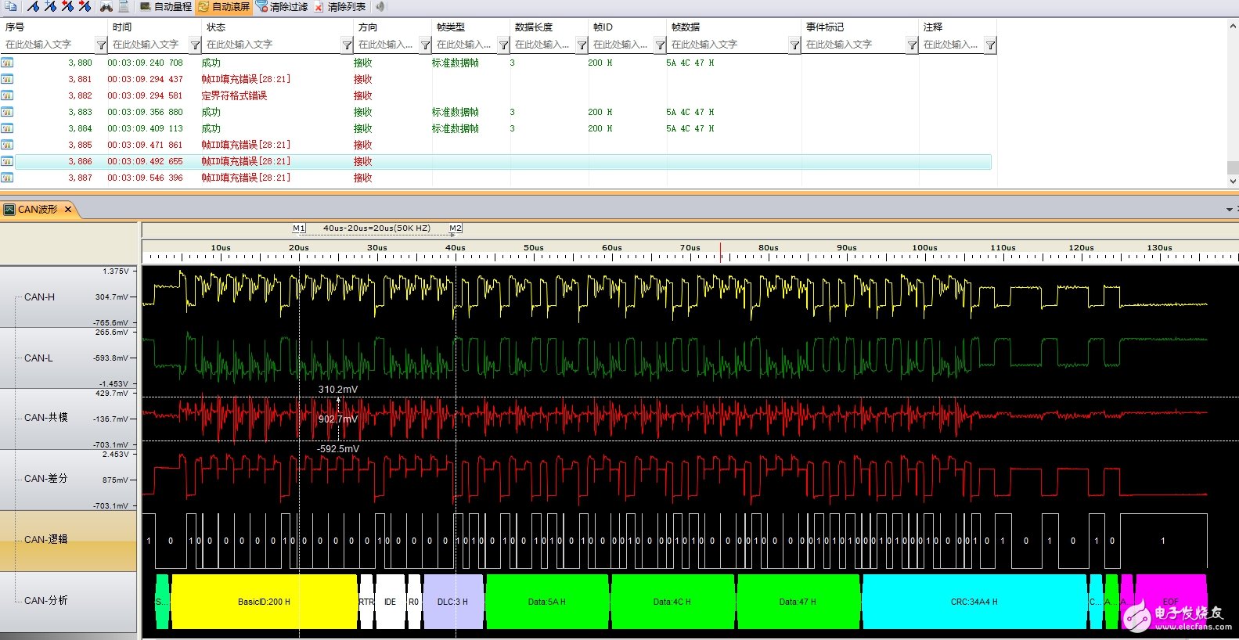Click the frame list scrollbar down arrow
This screenshot has width=1239, height=640.
(x=1233, y=182)
